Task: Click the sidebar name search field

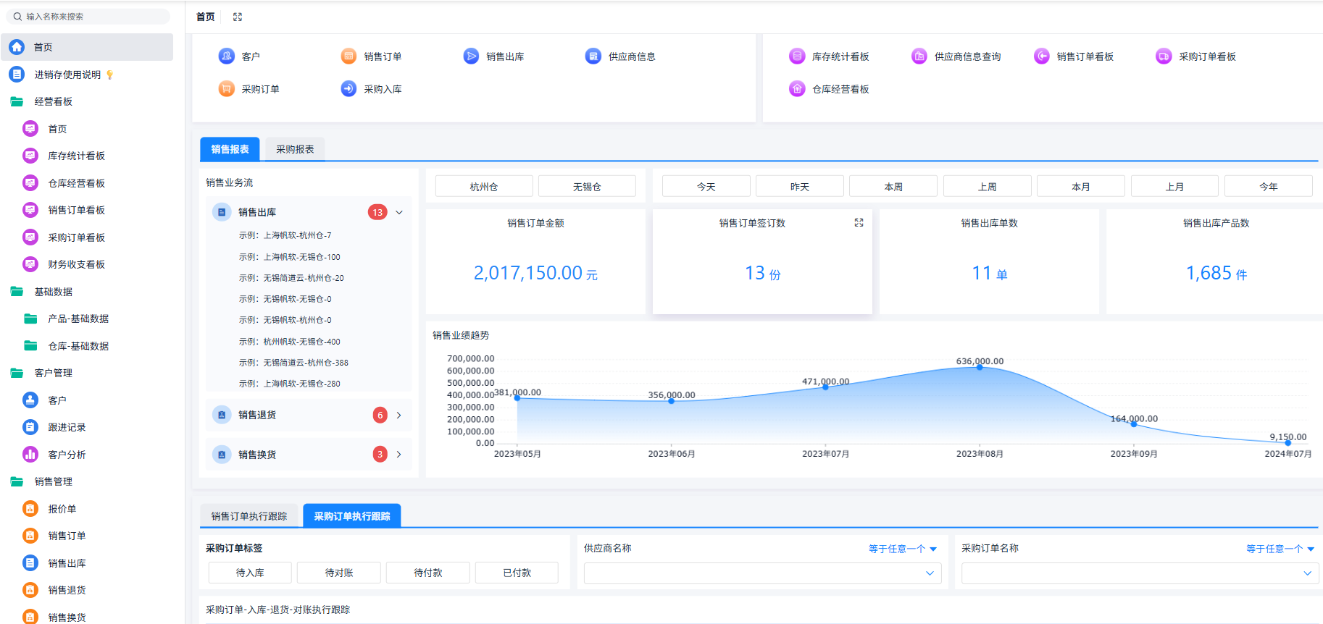Action: (x=88, y=16)
